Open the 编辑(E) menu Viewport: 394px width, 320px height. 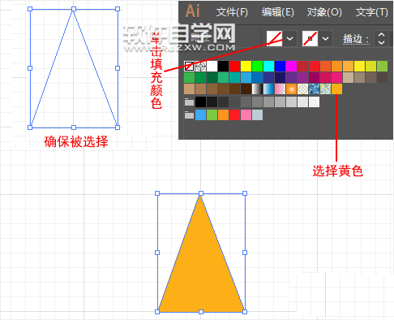tap(277, 12)
